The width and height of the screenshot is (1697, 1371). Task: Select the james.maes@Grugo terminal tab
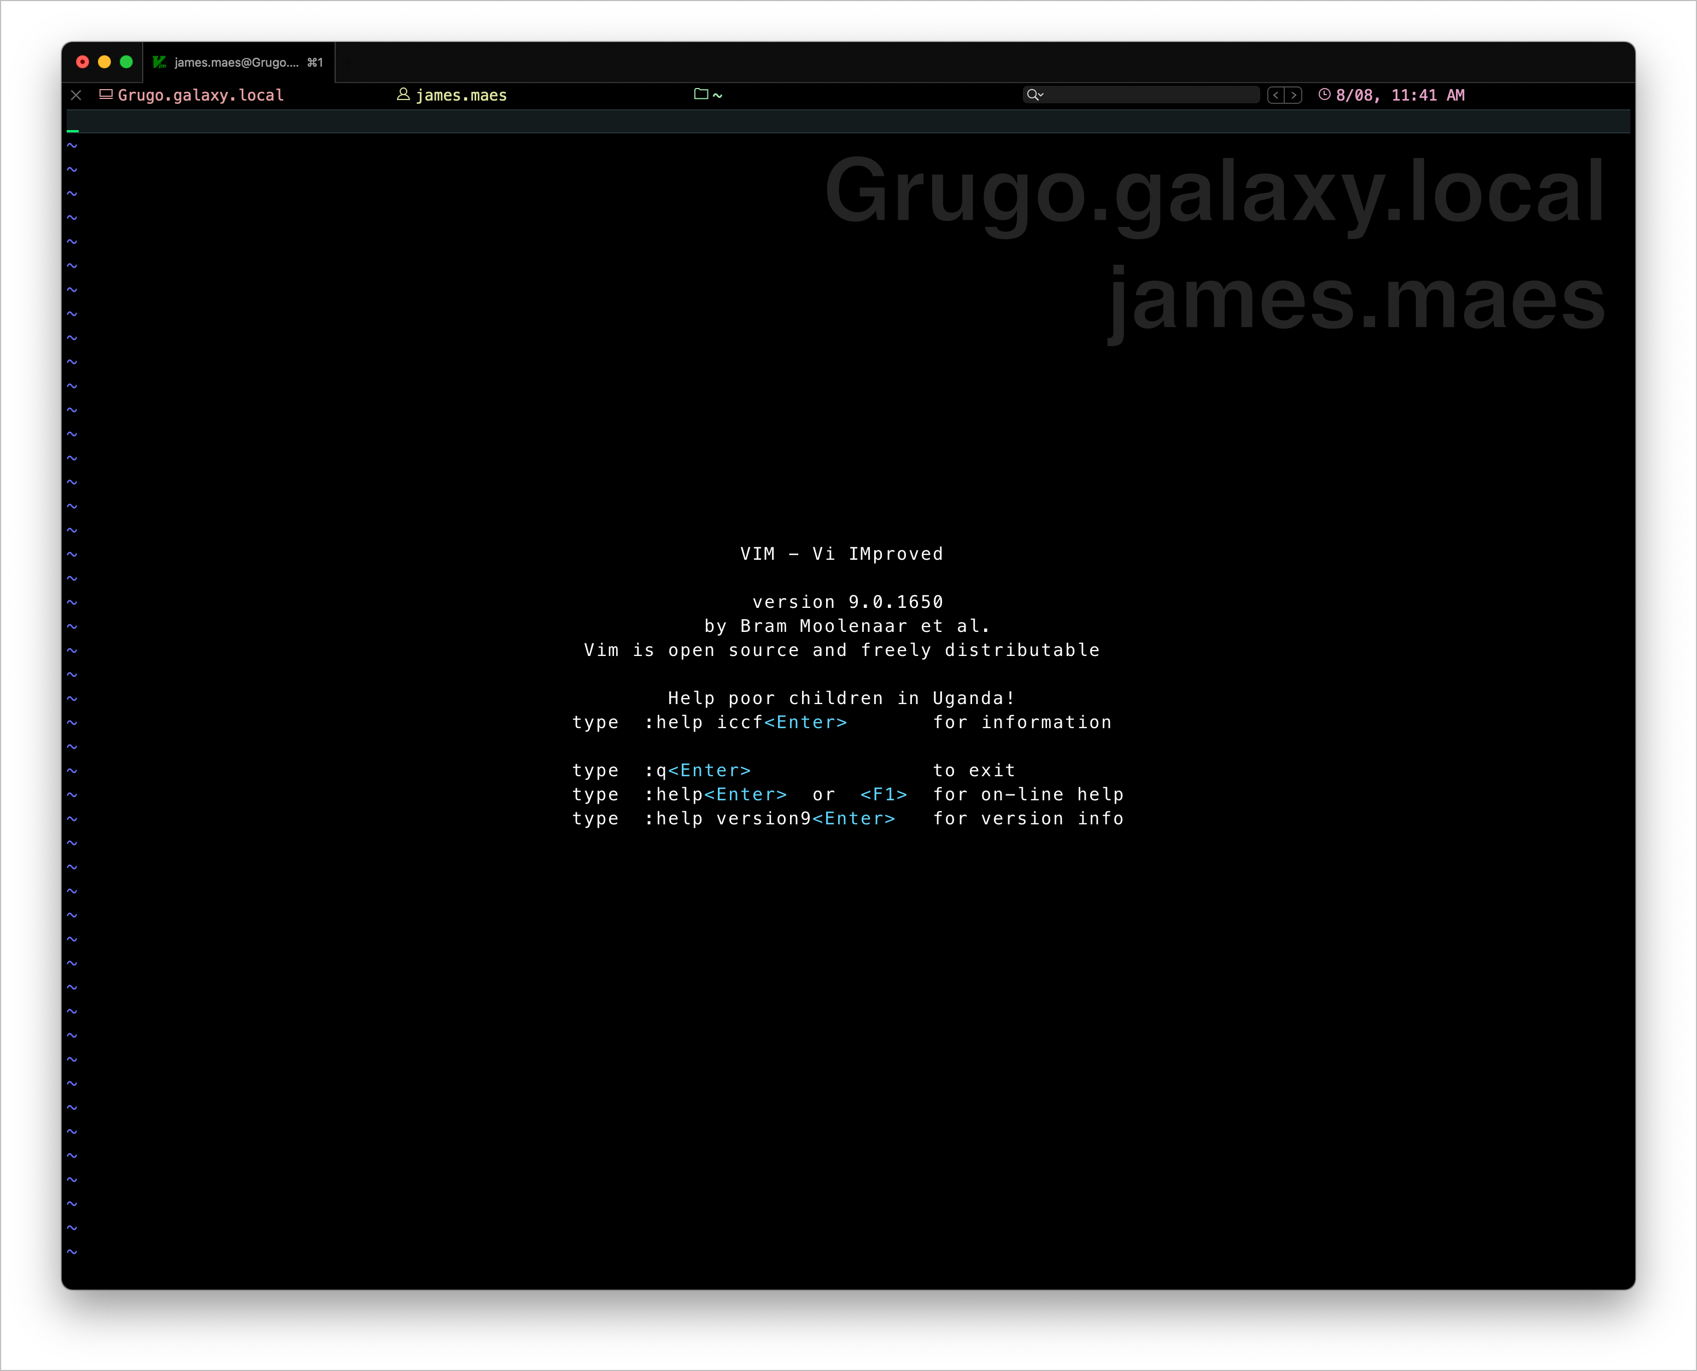point(238,62)
